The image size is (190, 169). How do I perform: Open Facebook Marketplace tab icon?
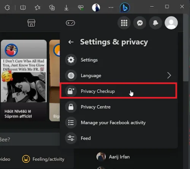click(31, 23)
